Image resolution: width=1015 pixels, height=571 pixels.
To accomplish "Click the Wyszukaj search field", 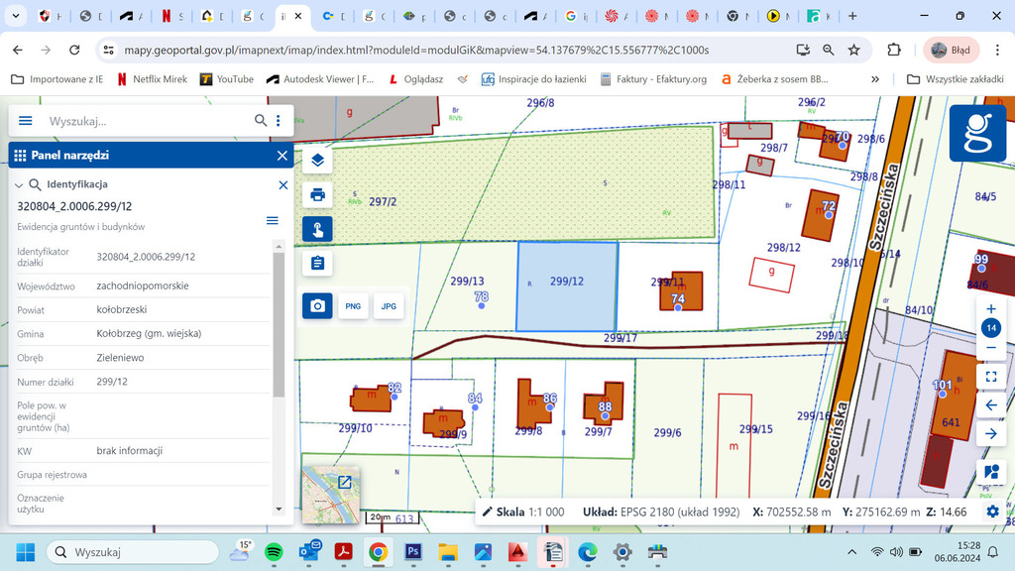I will 144,121.
